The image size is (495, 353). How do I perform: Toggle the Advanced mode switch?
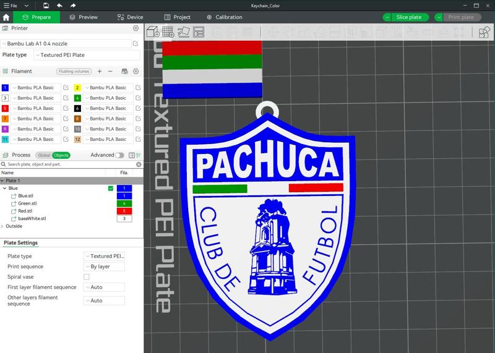[119, 155]
